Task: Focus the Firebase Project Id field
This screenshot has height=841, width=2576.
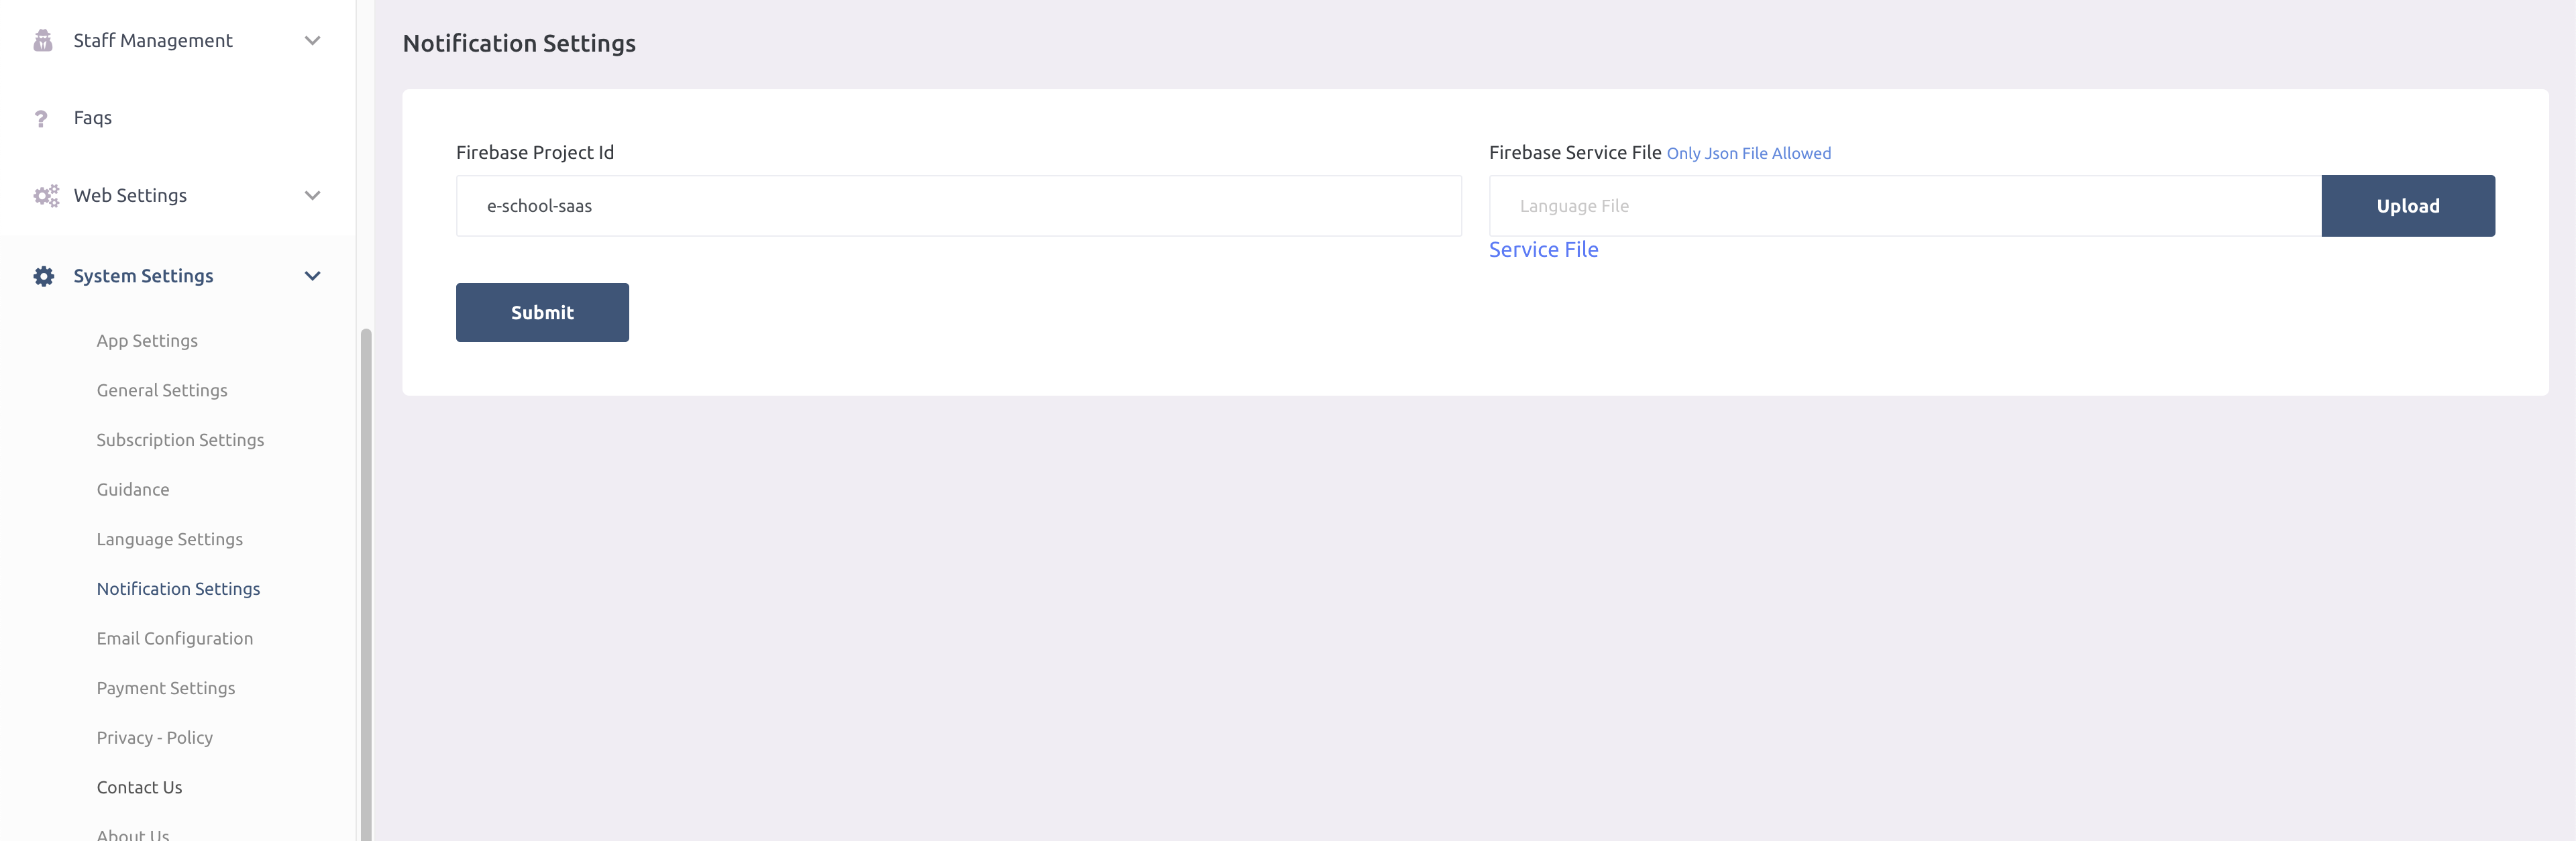Action: click(958, 206)
